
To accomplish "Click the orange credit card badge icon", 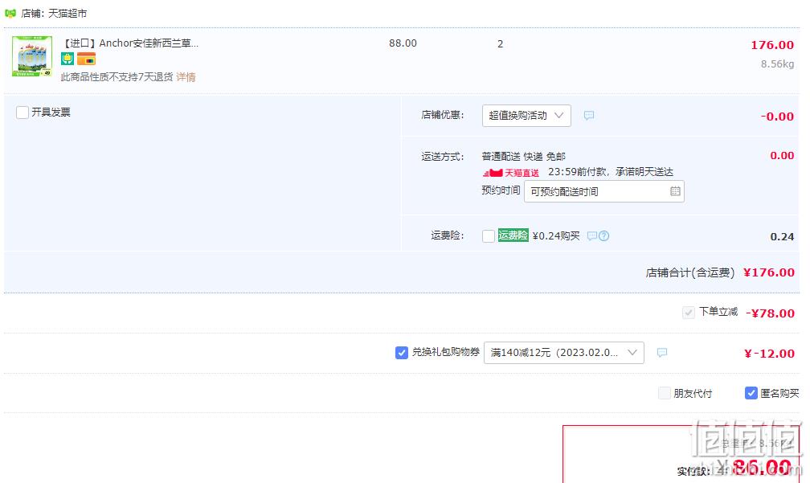I will [86, 59].
